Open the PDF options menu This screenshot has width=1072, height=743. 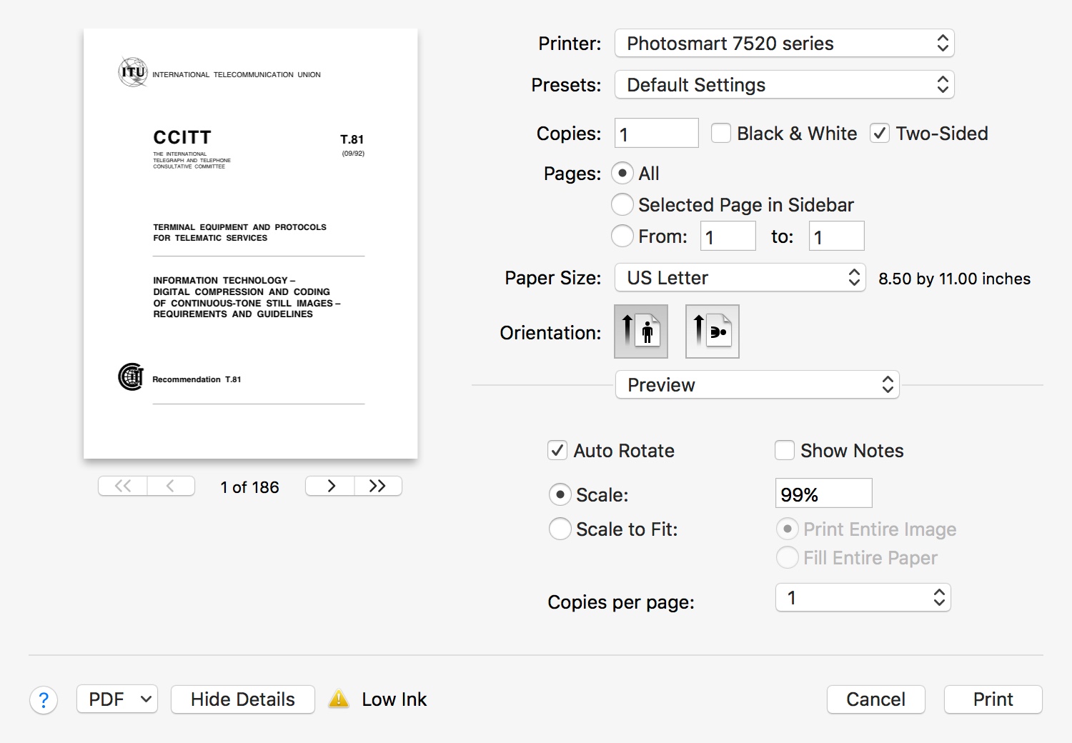click(x=117, y=699)
